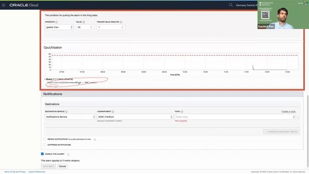Screen dimensions: 309x174
Task: Show info tooltip for Trigger Delay Minutes
Action: 121,22
